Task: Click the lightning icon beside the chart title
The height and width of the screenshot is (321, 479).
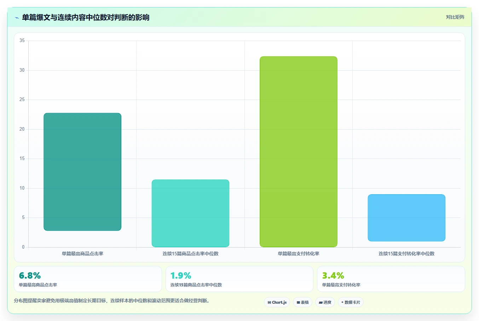Action: point(17,18)
